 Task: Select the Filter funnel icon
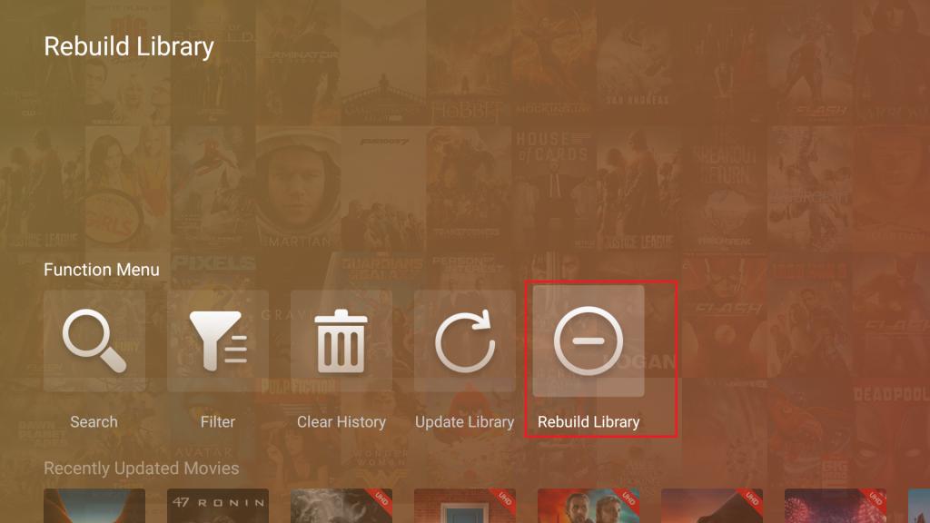(x=218, y=341)
